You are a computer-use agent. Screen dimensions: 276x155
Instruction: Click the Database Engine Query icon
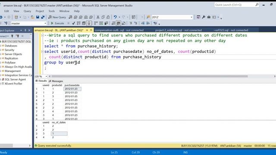(70, 17)
